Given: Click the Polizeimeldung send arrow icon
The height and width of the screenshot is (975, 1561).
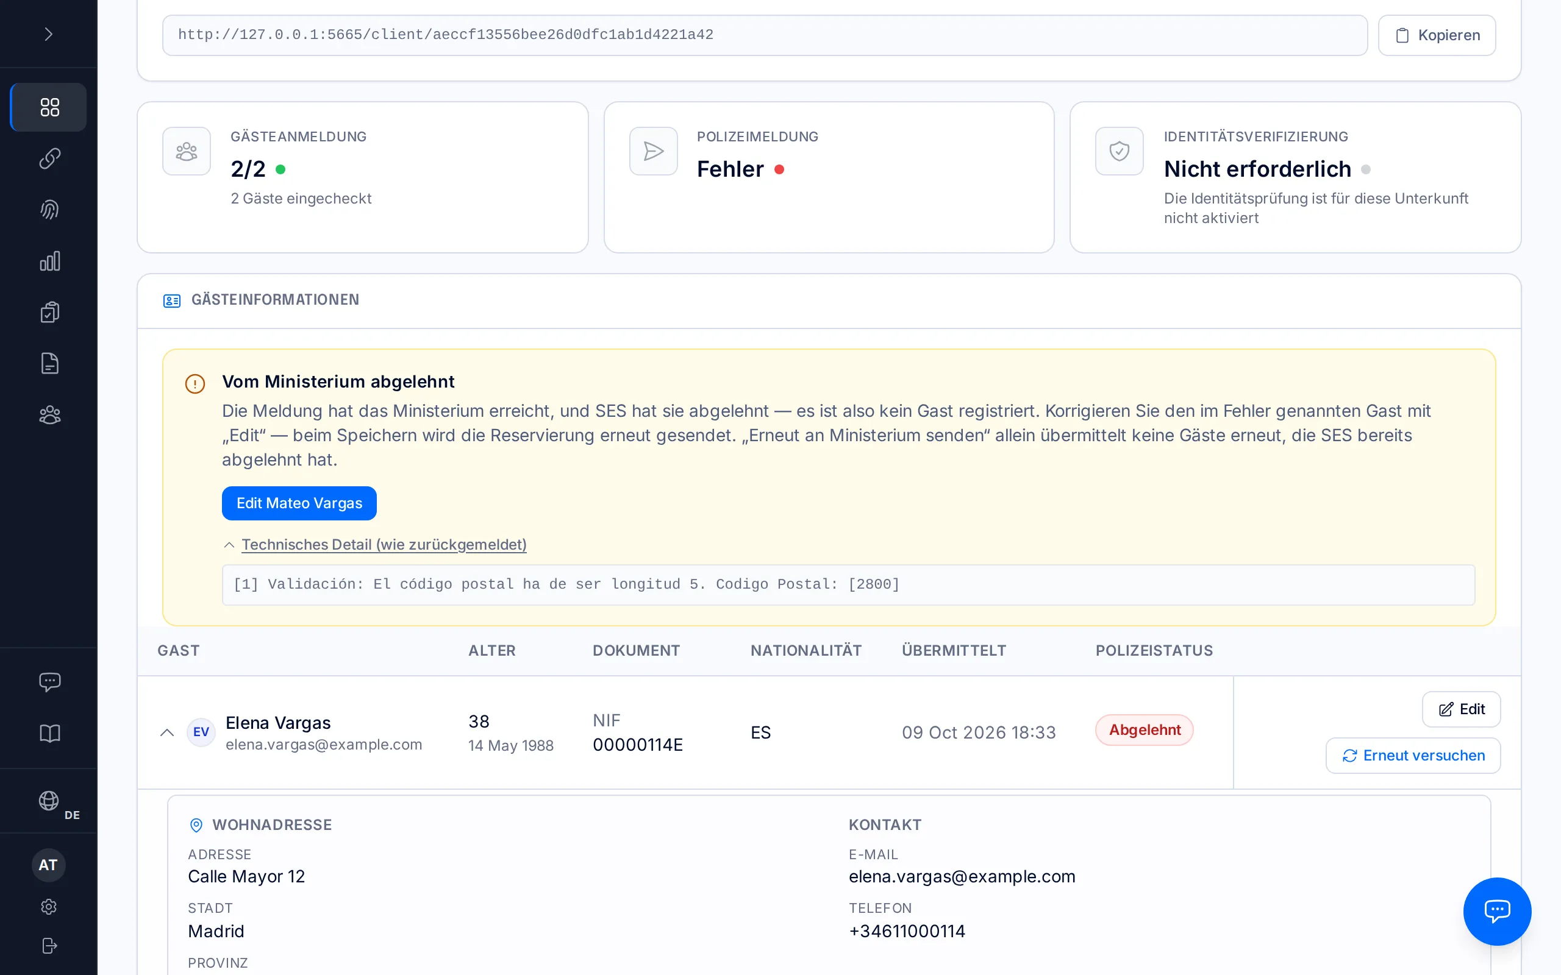Looking at the screenshot, I should (654, 151).
